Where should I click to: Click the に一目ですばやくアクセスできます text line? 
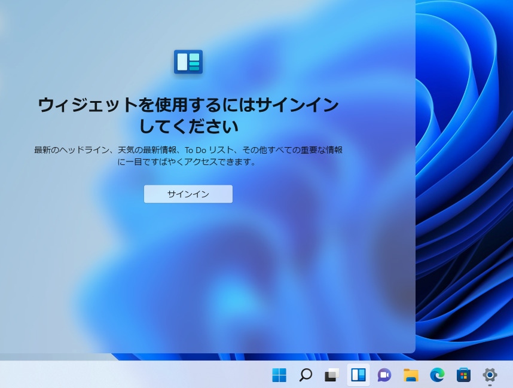coord(188,162)
